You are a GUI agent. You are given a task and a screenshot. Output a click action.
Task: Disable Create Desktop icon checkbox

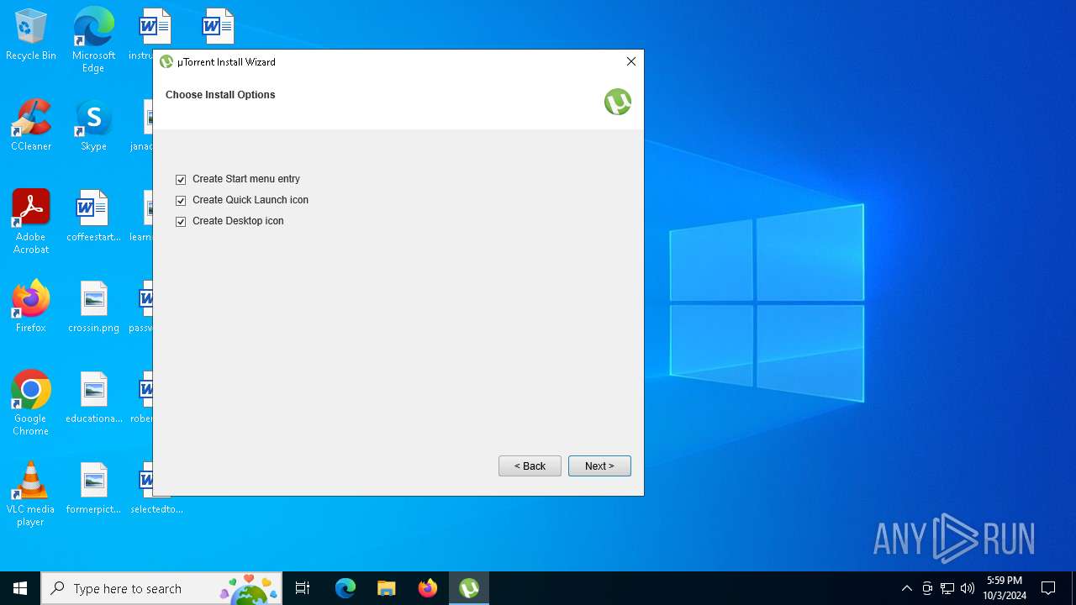tap(181, 222)
